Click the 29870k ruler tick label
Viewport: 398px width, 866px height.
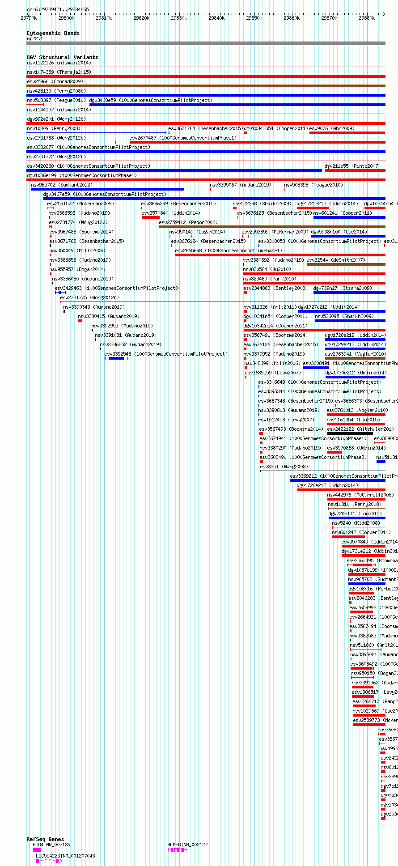[329, 18]
